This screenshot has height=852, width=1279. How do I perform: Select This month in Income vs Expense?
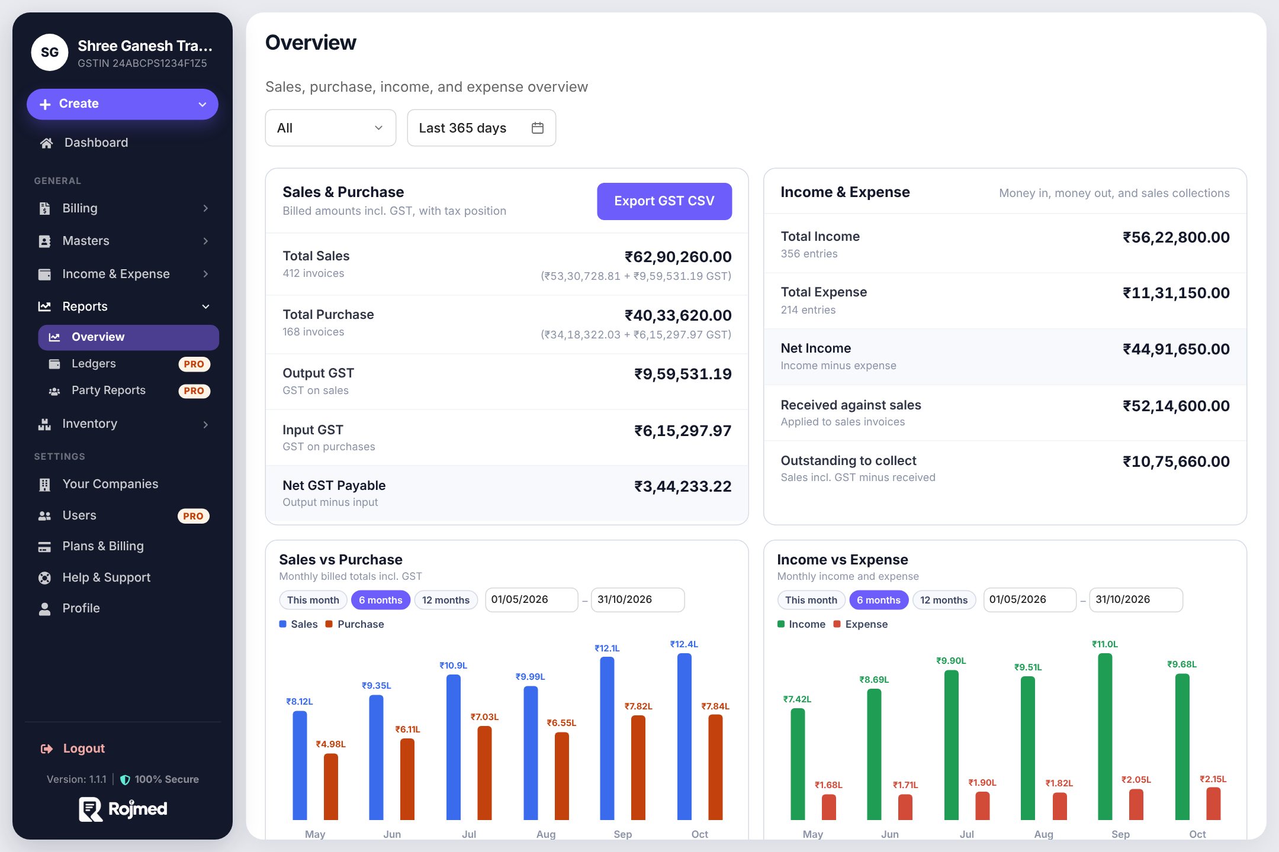(811, 600)
